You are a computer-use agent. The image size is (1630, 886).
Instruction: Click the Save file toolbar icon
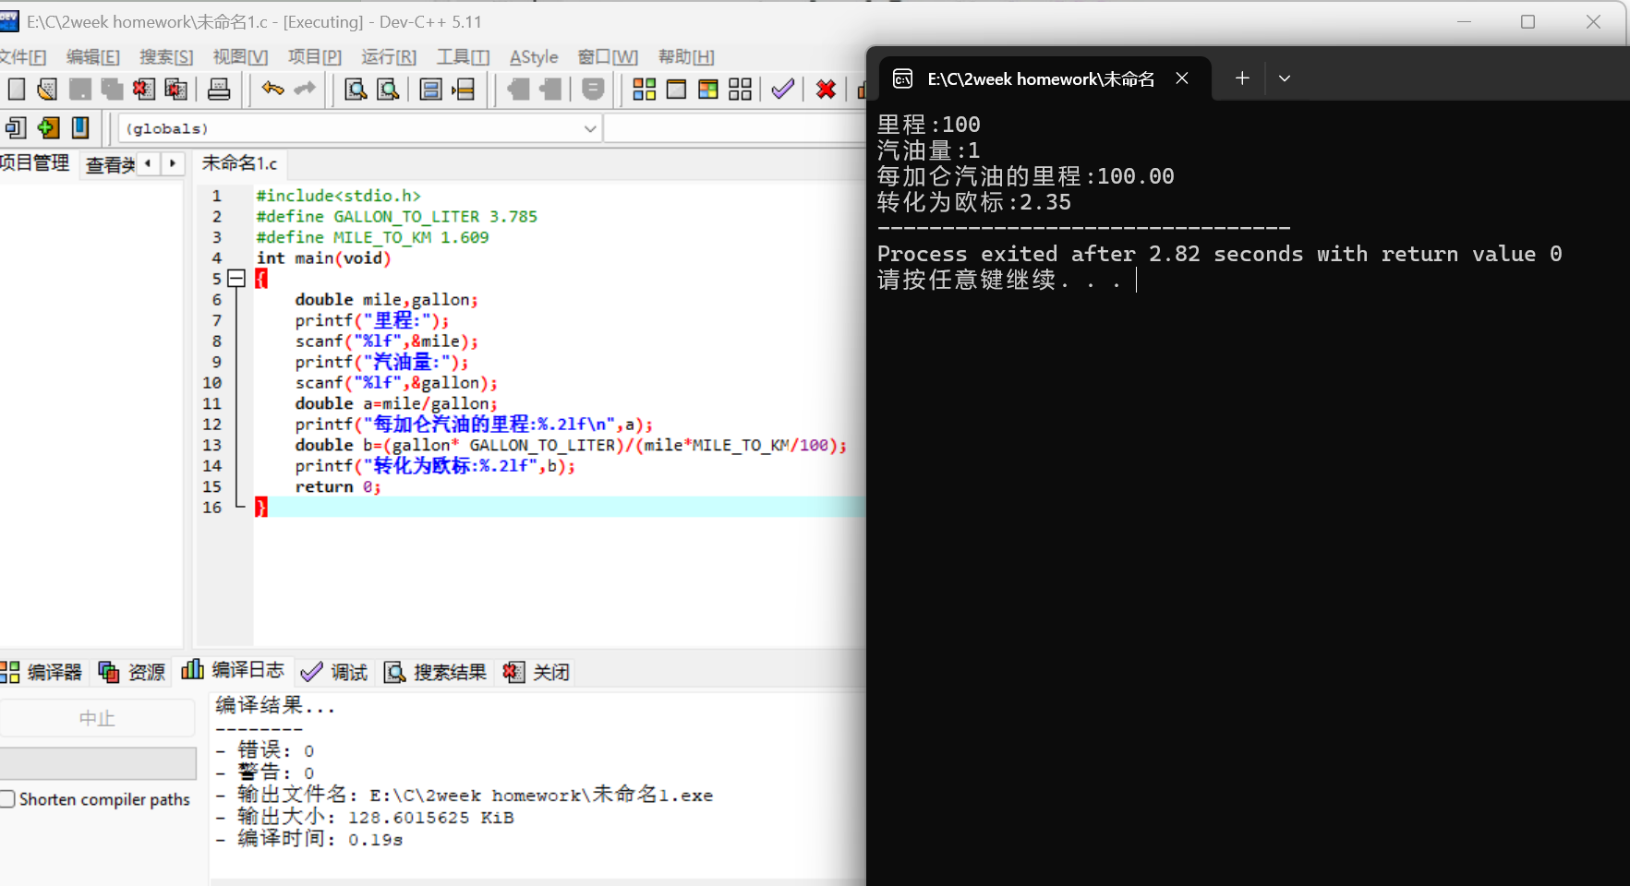[x=80, y=89]
